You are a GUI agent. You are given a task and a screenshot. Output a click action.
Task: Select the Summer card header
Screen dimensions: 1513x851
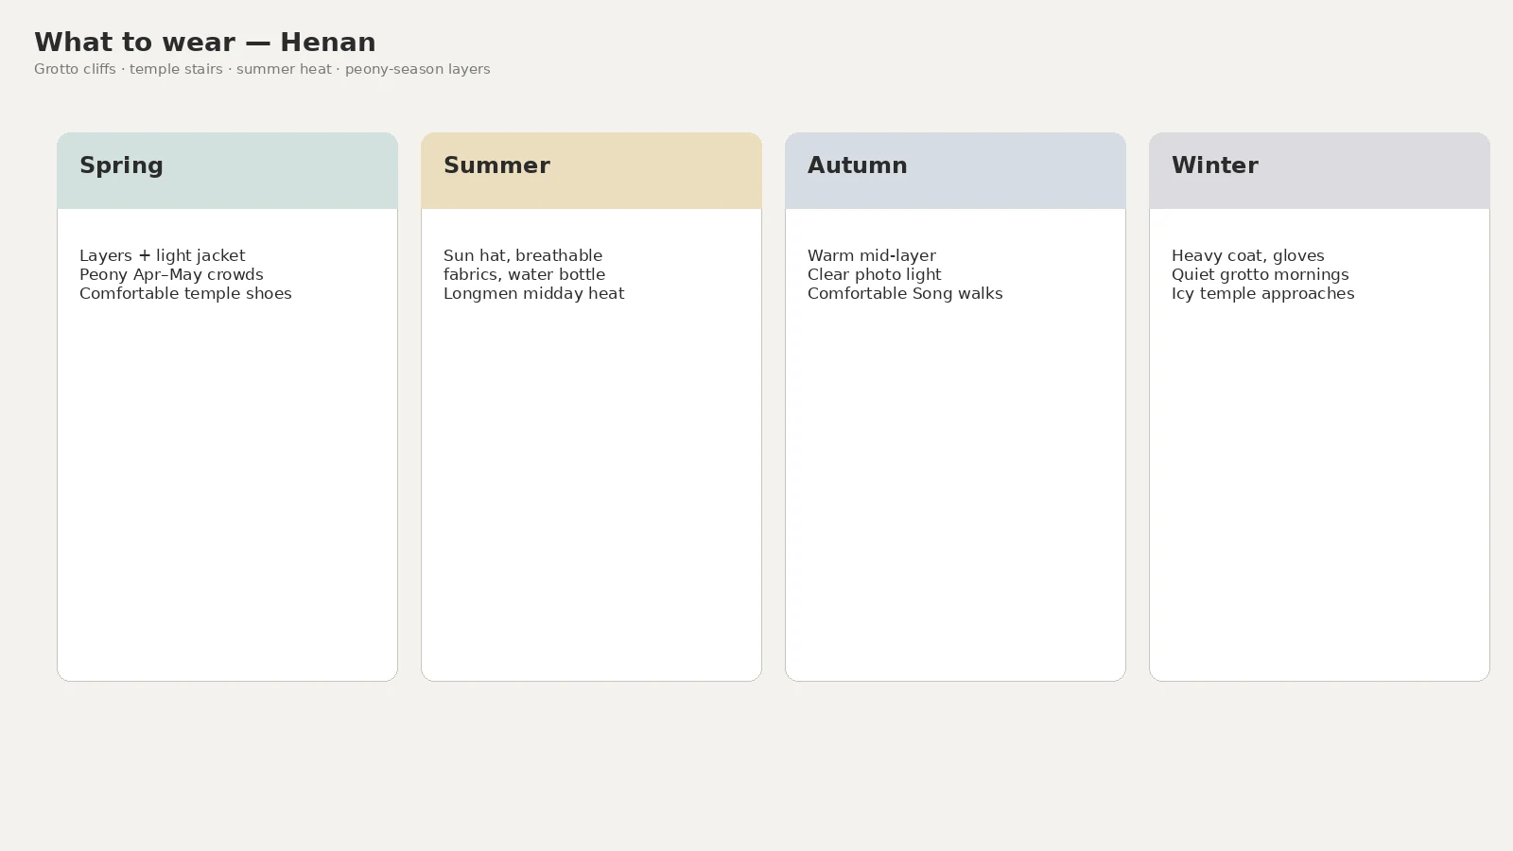pyautogui.click(x=591, y=170)
